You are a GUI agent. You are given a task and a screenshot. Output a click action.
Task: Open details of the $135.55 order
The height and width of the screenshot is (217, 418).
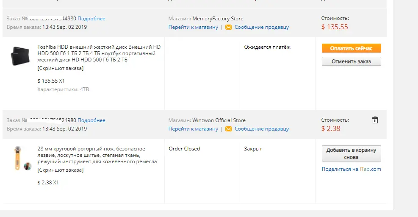coord(91,19)
